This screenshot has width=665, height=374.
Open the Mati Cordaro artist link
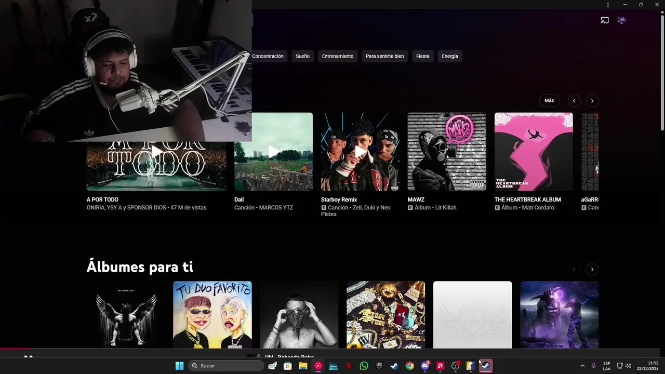pyautogui.click(x=538, y=208)
